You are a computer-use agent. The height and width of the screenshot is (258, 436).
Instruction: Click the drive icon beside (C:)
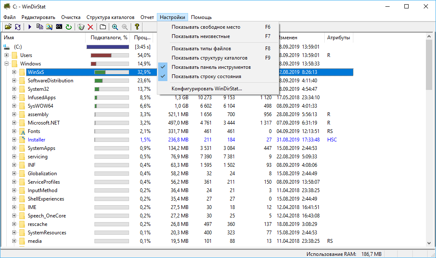coord(6,47)
